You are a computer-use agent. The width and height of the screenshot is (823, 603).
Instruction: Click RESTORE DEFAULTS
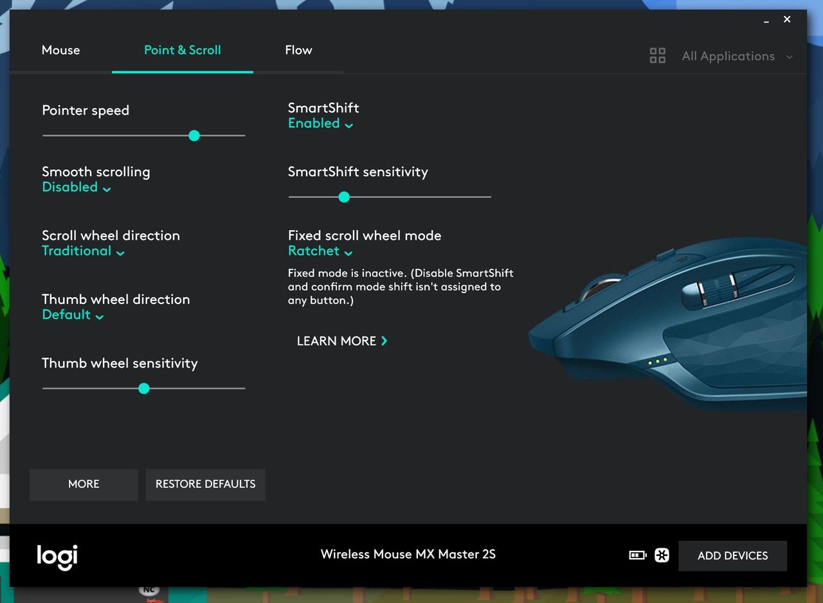click(206, 484)
